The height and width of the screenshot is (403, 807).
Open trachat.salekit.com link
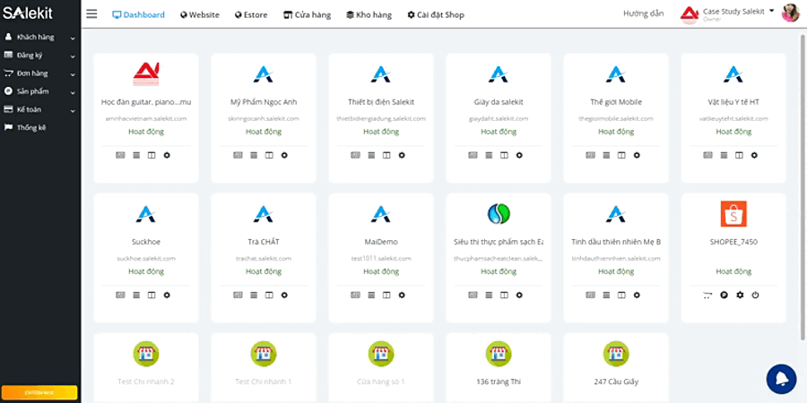[x=264, y=259]
